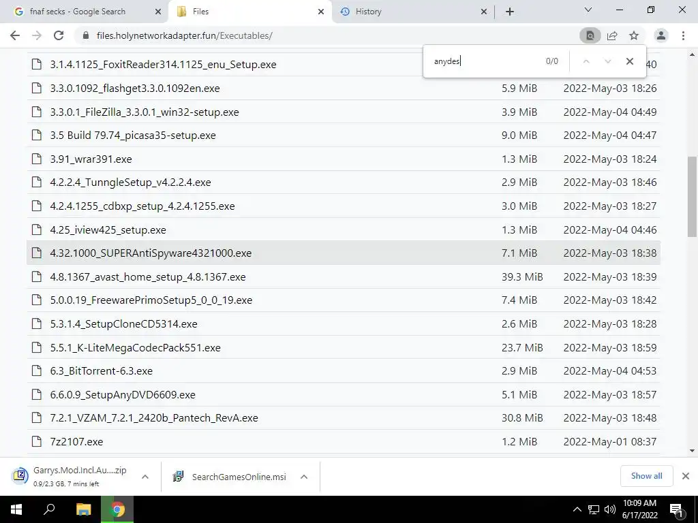
Task: Open FreewarePrimoSetup5_0_0_19.exe link
Action: pyautogui.click(x=151, y=300)
